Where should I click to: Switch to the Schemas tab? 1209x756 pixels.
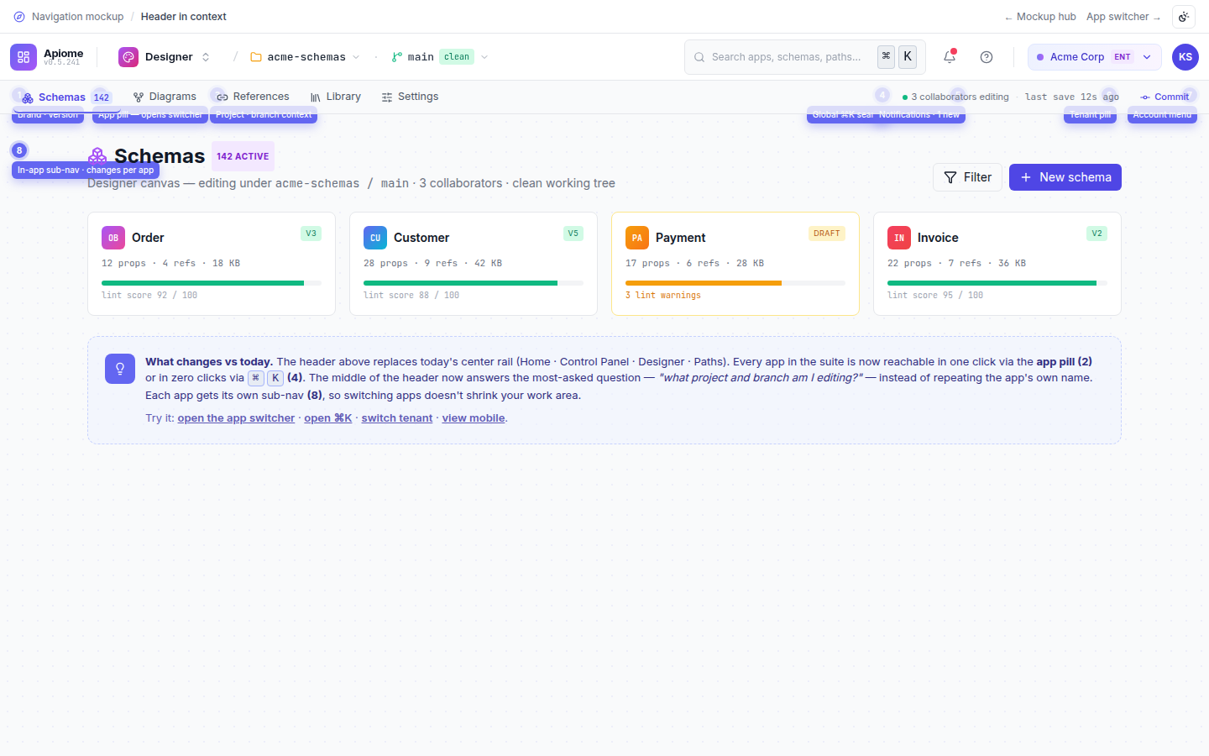67,97
